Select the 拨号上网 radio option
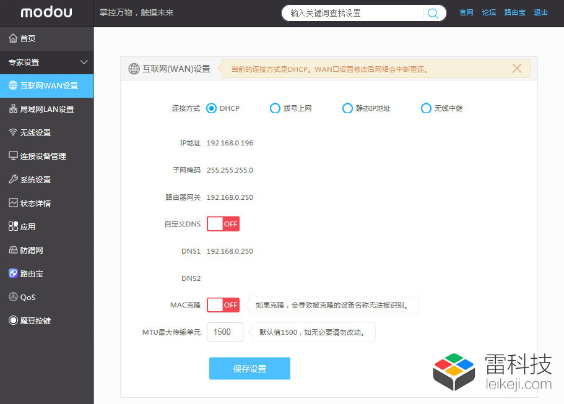Viewport: 564px width, 404px height. [x=275, y=108]
